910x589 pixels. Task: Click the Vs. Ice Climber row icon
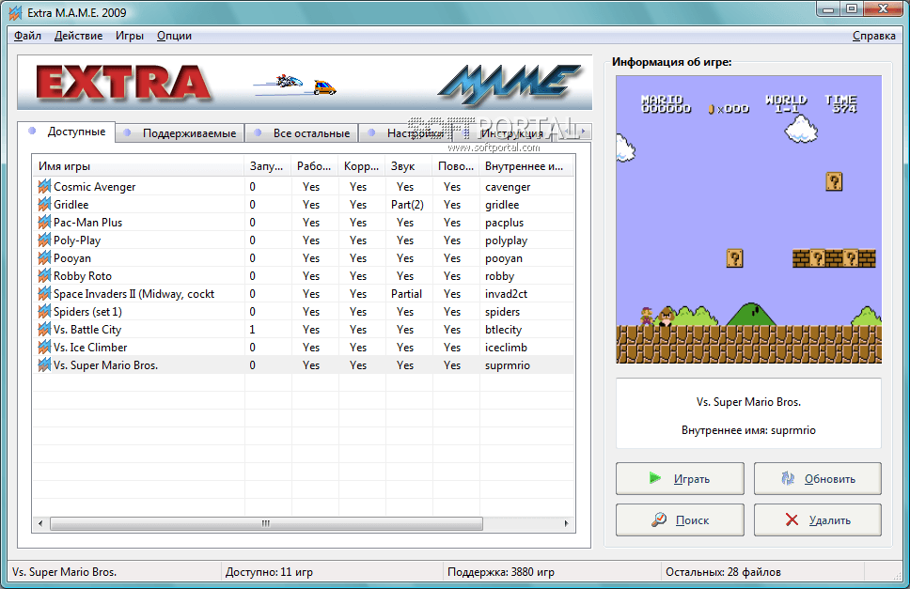(44, 348)
